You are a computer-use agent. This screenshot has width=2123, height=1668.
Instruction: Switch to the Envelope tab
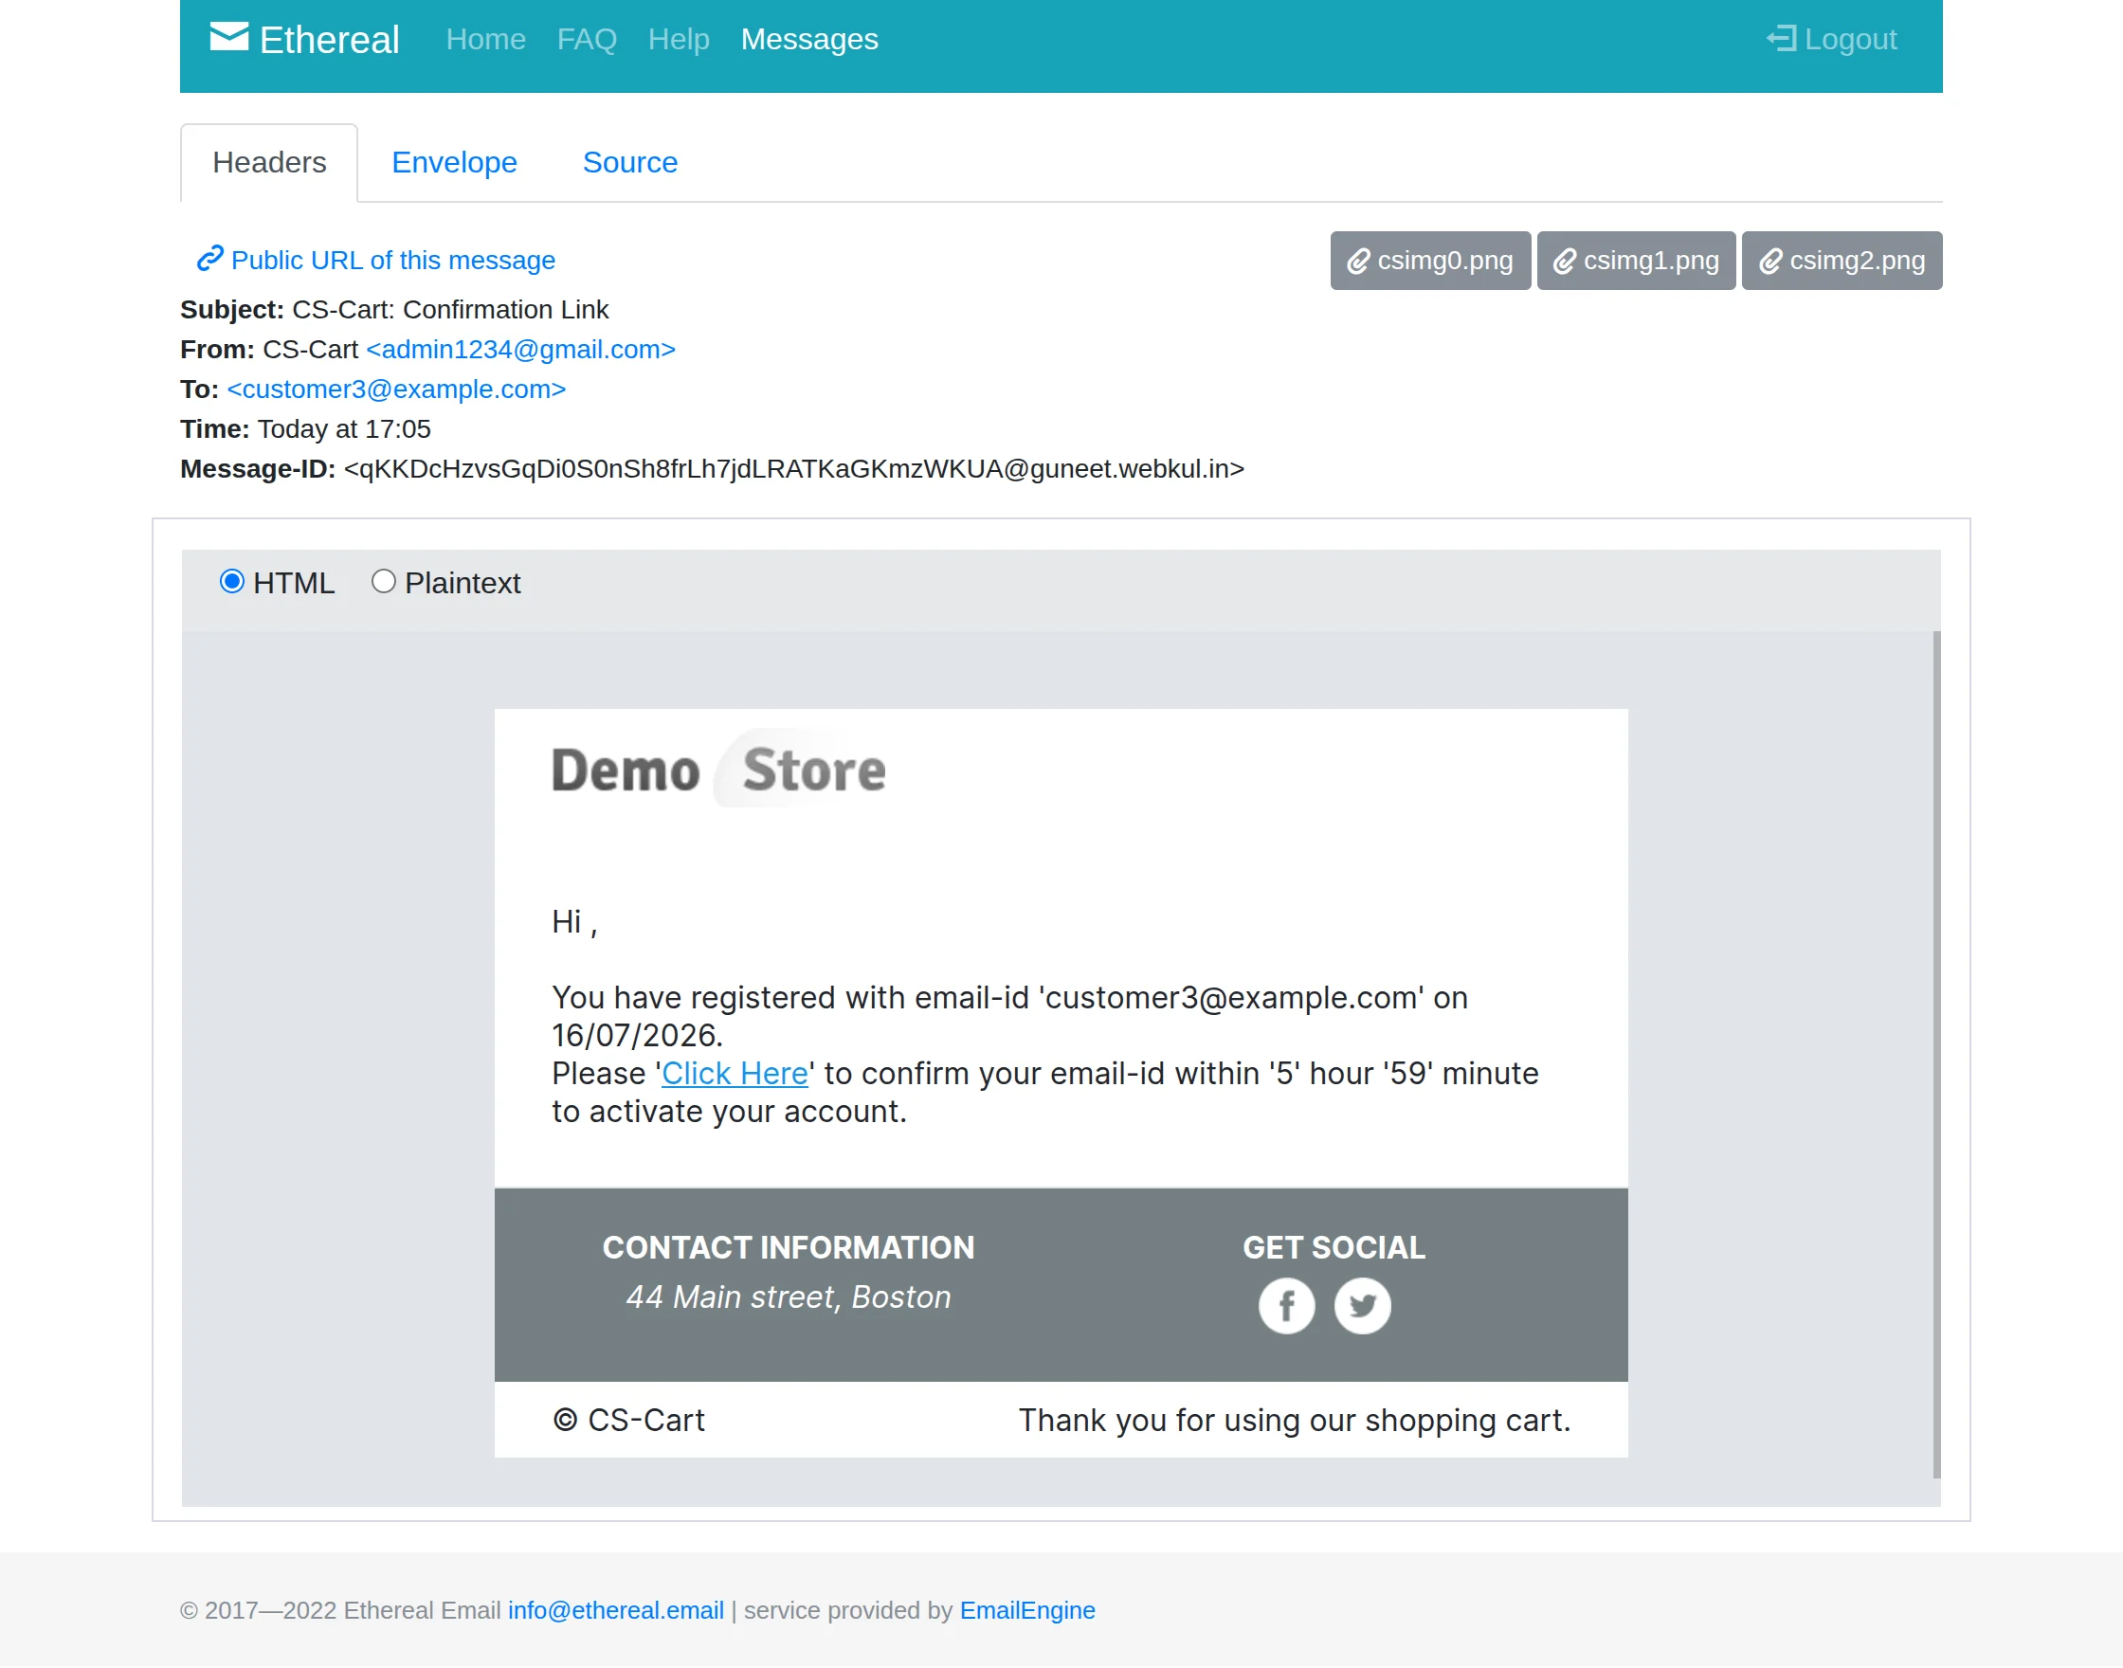[454, 162]
